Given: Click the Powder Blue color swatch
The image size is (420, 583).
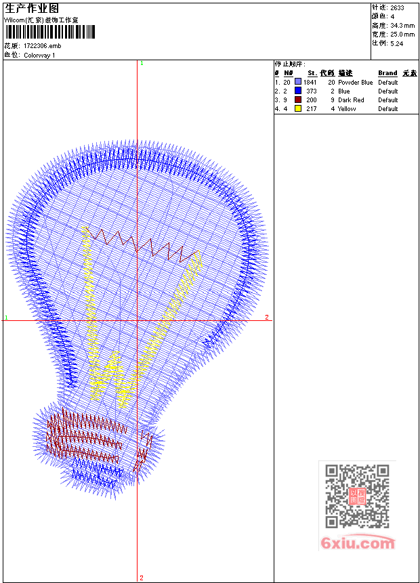Looking at the screenshot, I should click(298, 82).
